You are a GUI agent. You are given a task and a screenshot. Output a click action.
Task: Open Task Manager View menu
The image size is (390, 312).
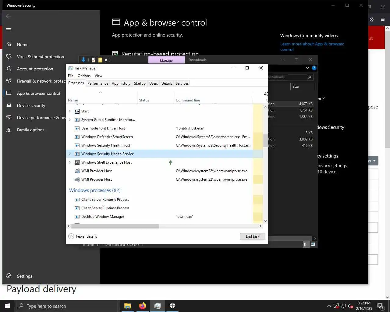[98, 76]
